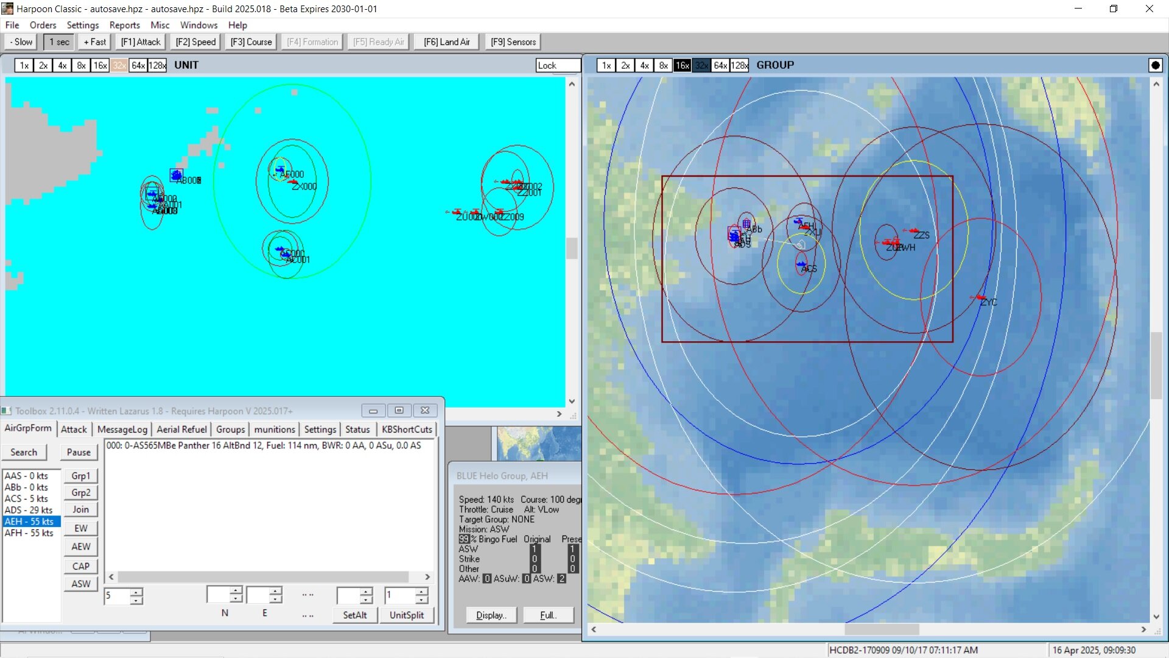Select the ACS blue ship icon on group map
The height and width of the screenshot is (658, 1169).
(801, 264)
